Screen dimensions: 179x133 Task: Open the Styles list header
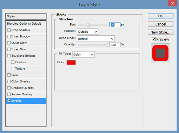[x=26, y=17]
